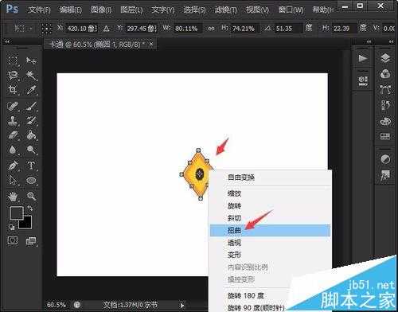Expand the toolbox with double-arrow
This screenshot has width=398, height=312.
(x=7, y=41)
